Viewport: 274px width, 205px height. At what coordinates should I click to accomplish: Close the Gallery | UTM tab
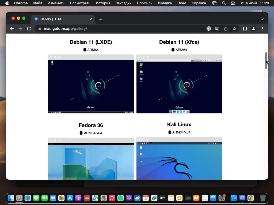click(91, 19)
